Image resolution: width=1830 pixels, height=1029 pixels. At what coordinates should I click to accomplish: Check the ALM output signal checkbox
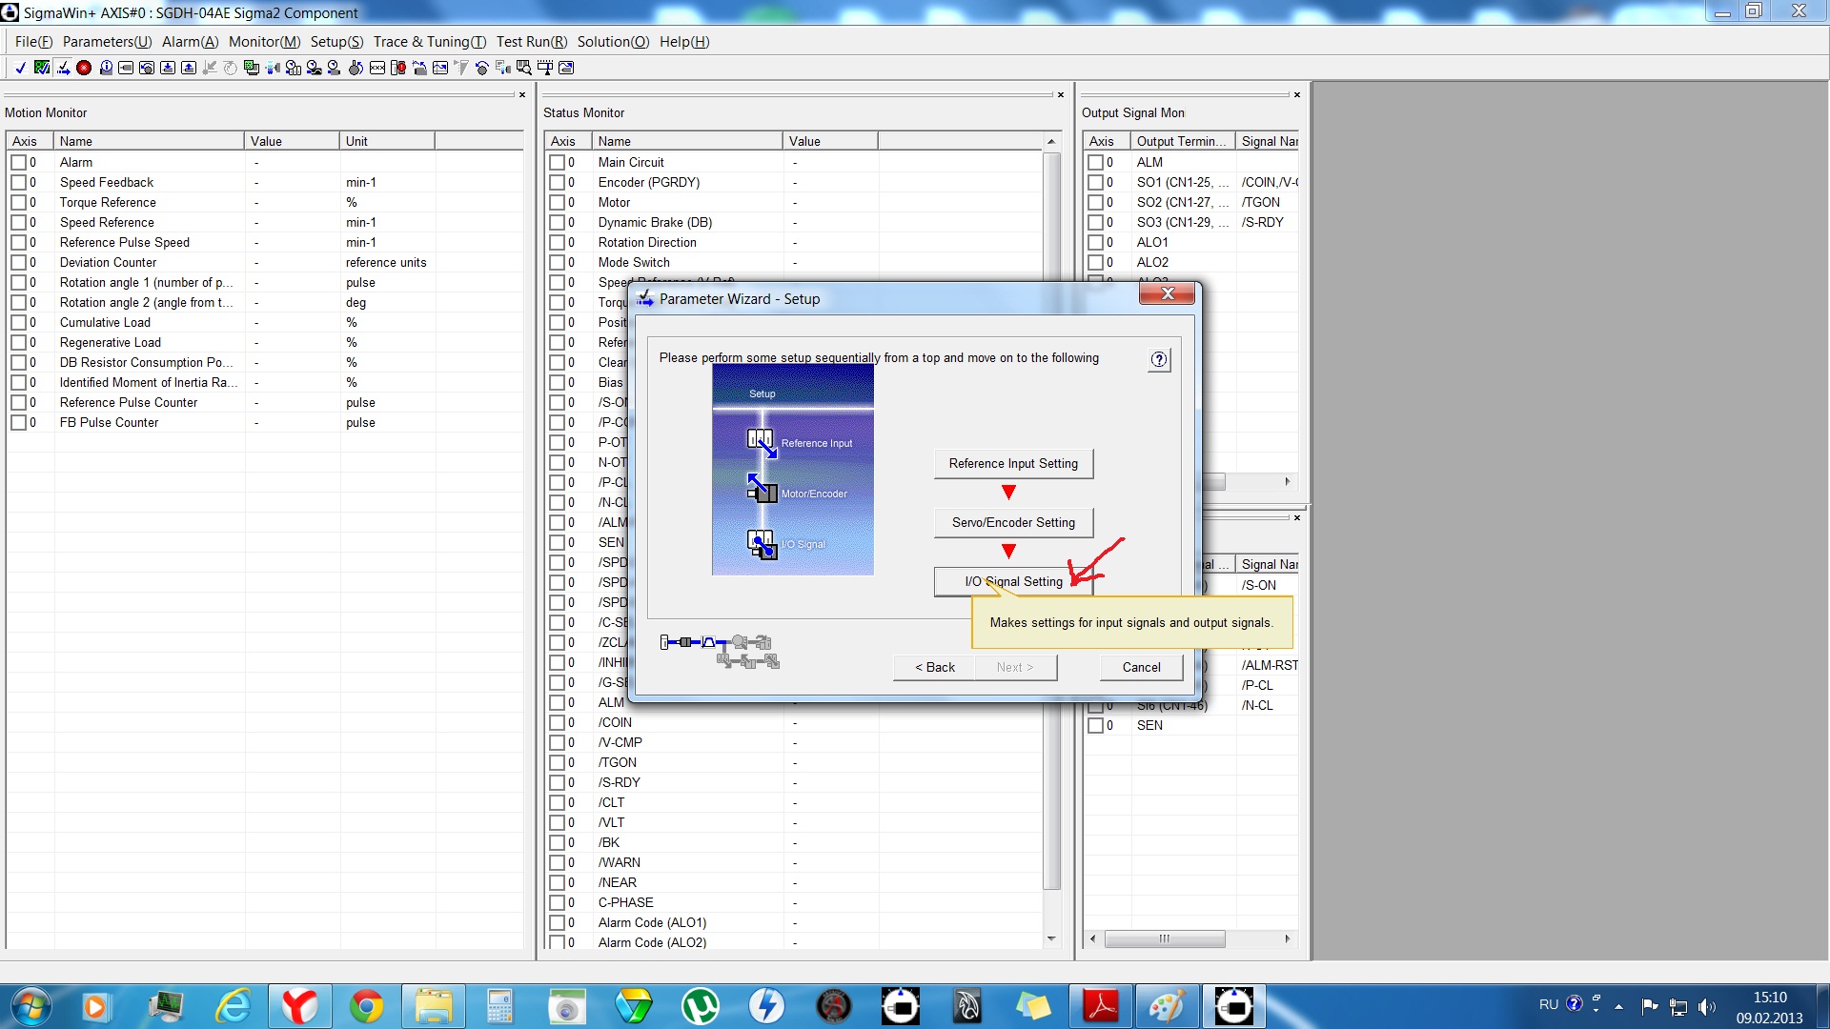pyautogui.click(x=1095, y=162)
